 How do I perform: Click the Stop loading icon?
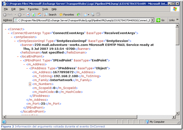point(28,15)
